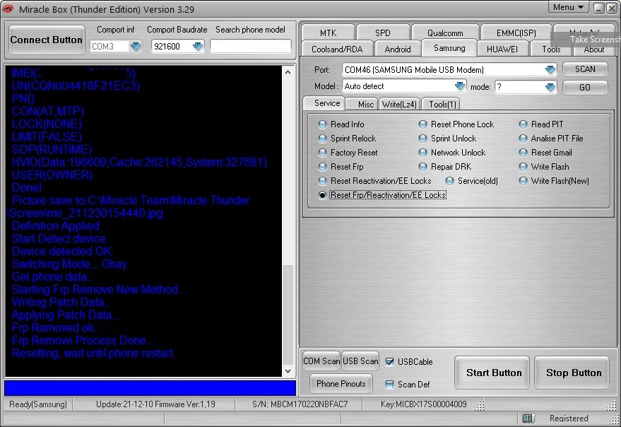Click the 'Frp Removed ok..' log line
Screen dimensions: 621x427
[x=55, y=327]
